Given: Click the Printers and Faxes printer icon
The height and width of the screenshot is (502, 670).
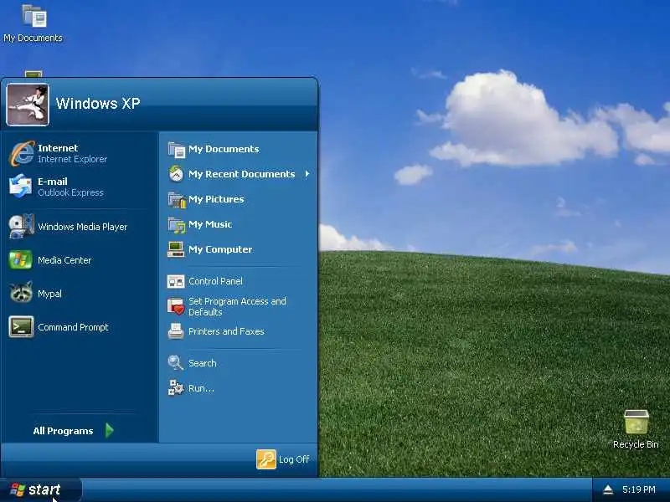Looking at the screenshot, I should click(x=176, y=331).
